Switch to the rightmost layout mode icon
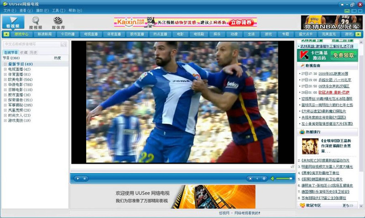Image resolution: width=365 pixels, height=218 pixels. [x=360, y=11]
